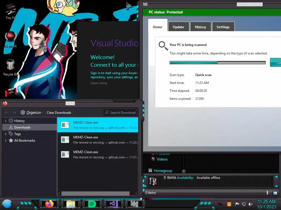Open the Network desktop icon

coord(11,40)
